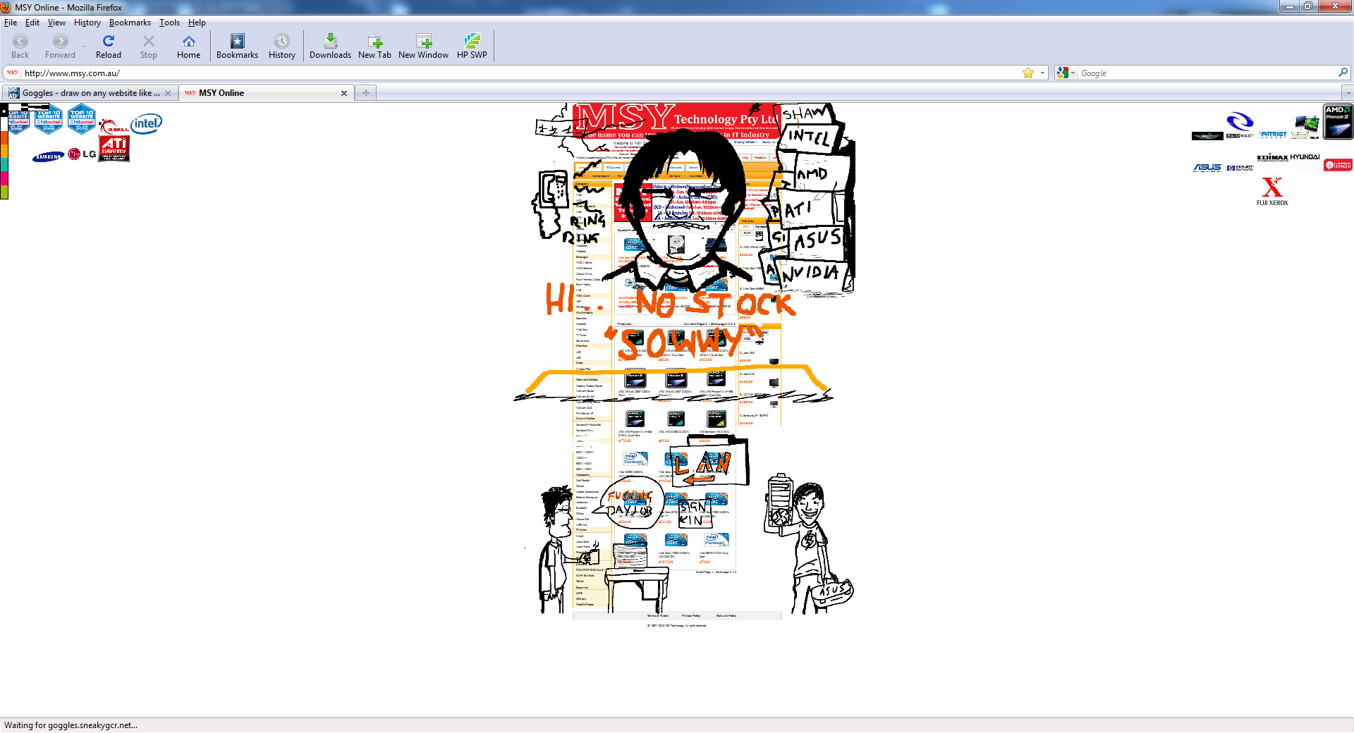Image resolution: width=1354 pixels, height=733 pixels.
Task: Open the Back/Forward history dropdown arrow
Action: [85, 47]
